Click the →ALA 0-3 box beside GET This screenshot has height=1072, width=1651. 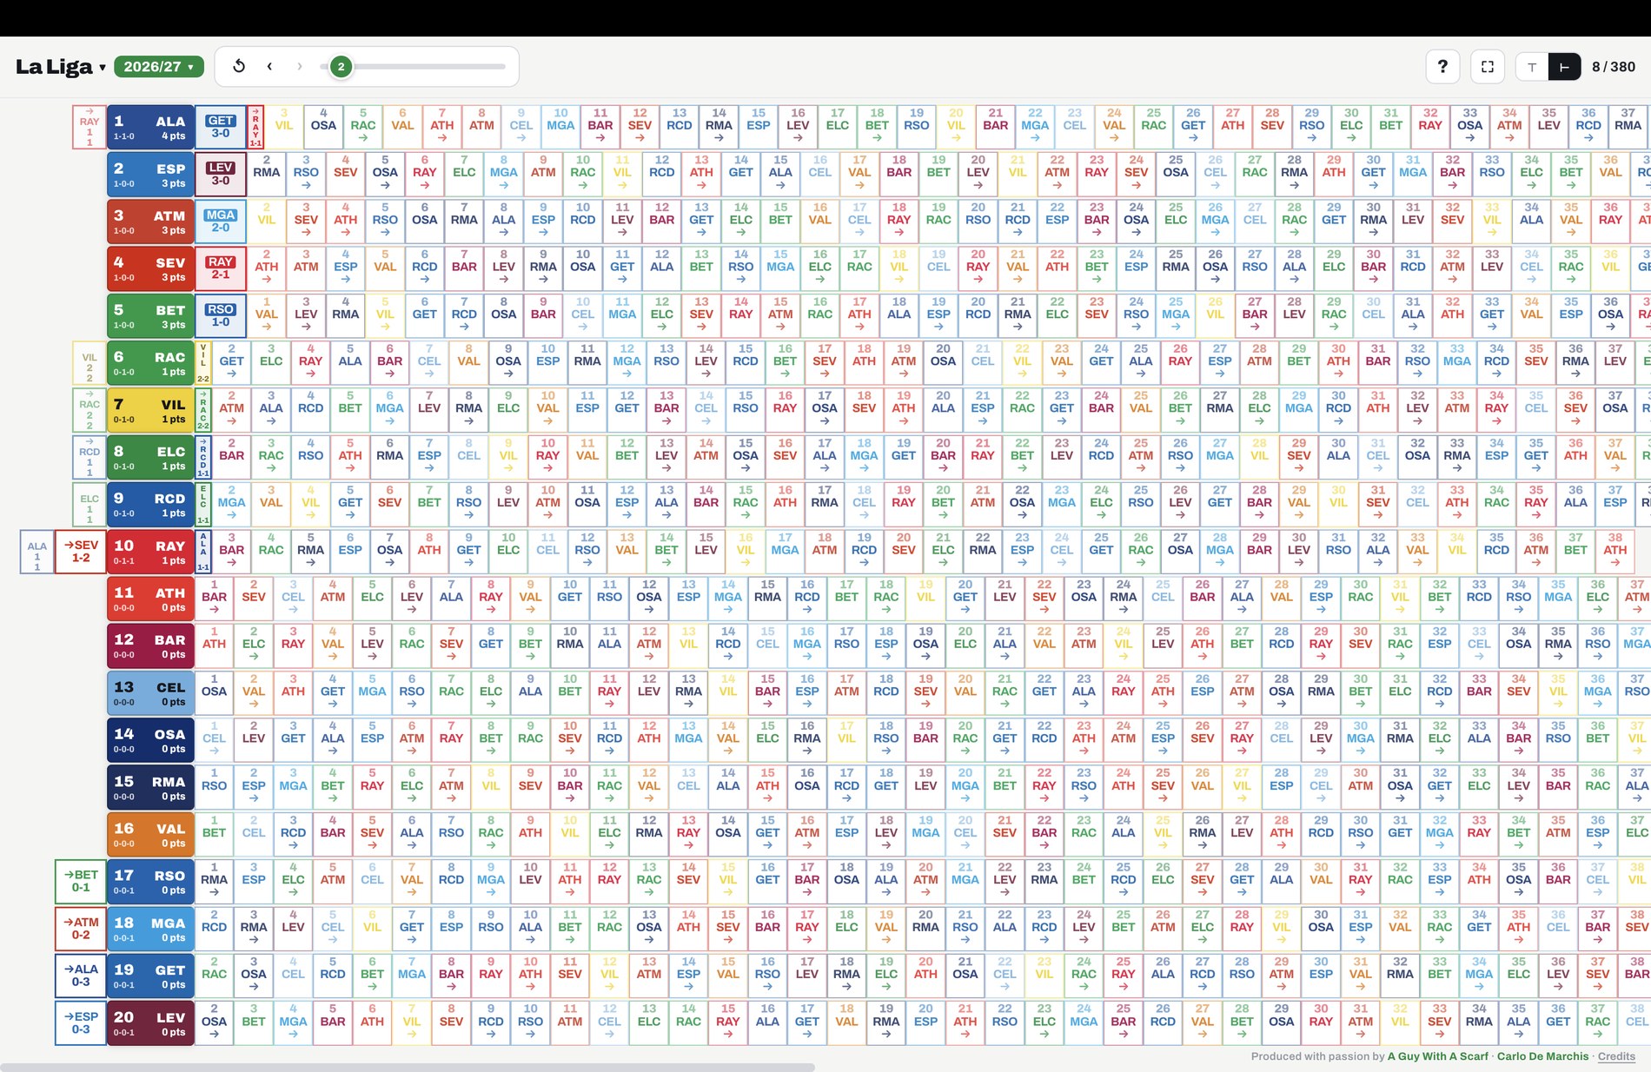81,976
